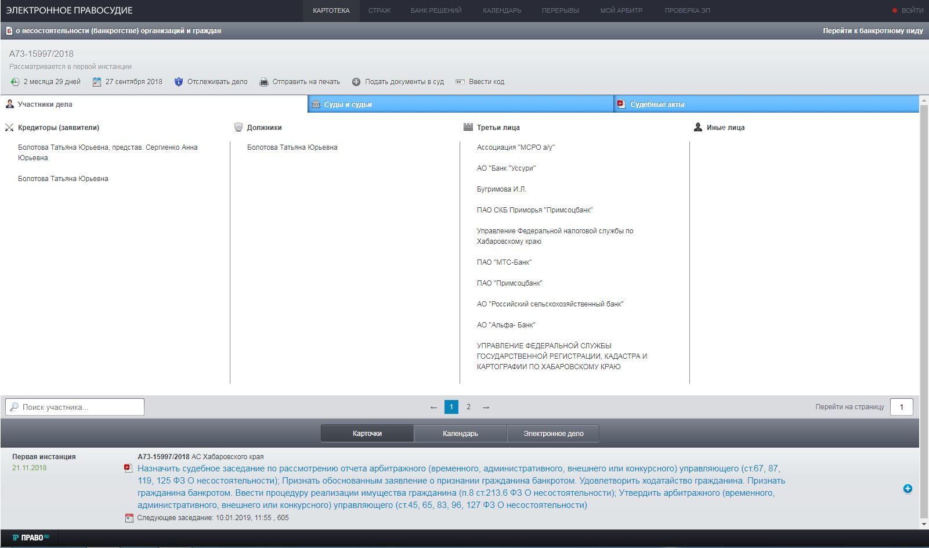Click the printer icon to print

coord(264,82)
